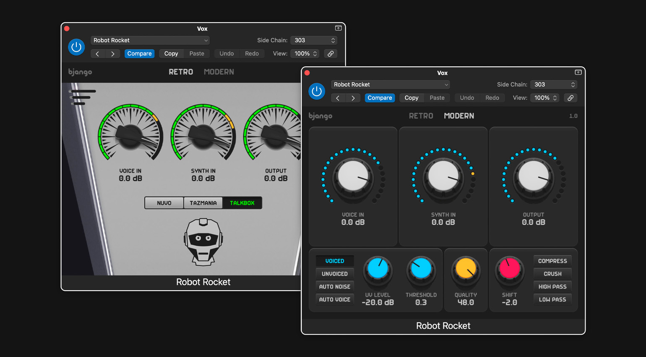
Task: Click the Compare button in the Modern window
Action: pyautogui.click(x=380, y=98)
